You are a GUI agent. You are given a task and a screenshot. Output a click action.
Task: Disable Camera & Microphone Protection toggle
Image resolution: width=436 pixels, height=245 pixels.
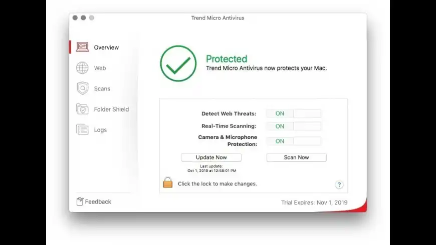pyautogui.click(x=293, y=141)
